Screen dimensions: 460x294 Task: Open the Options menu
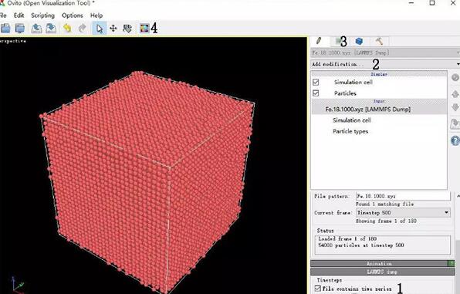tap(73, 15)
